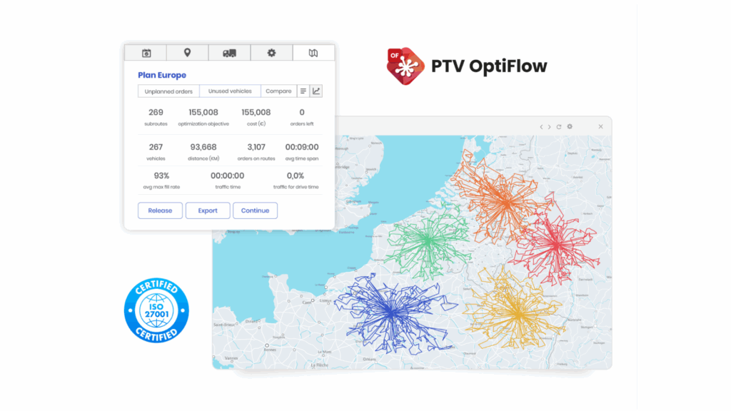
Task: Refresh the map with the reload icon
Action: pos(559,126)
